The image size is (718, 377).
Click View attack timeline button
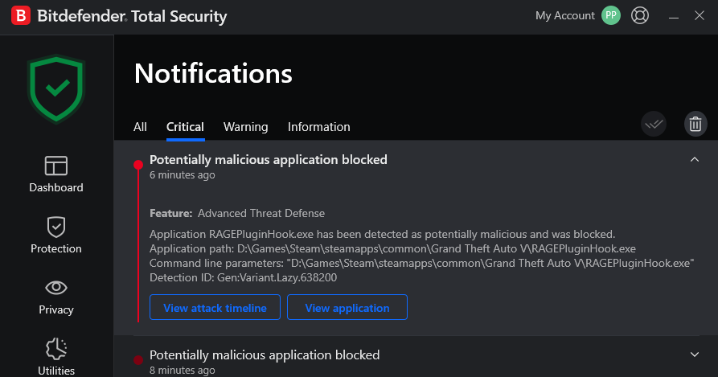(x=215, y=308)
